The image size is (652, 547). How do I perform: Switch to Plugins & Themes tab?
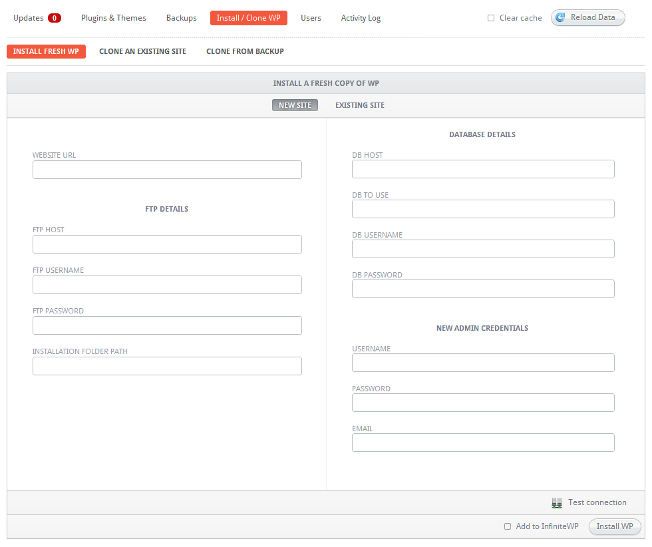(114, 18)
